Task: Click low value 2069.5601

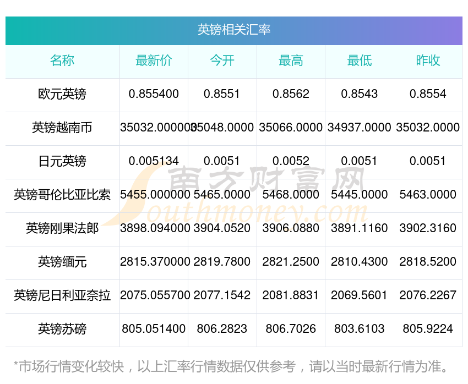Action: click(x=360, y=295)
